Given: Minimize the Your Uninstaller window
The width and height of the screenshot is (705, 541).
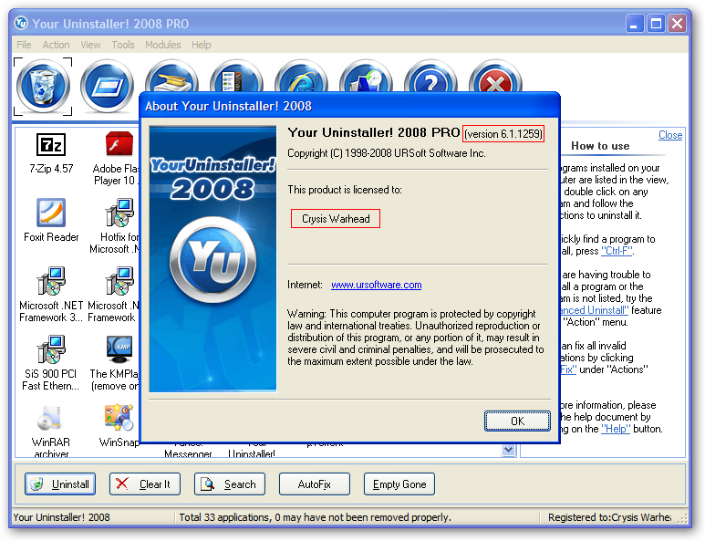Looking at the screenshot, I should tap(635, 24).
